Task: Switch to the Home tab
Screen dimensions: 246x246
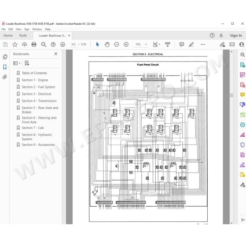Action: pyautogui.click(x=8, y=35)
